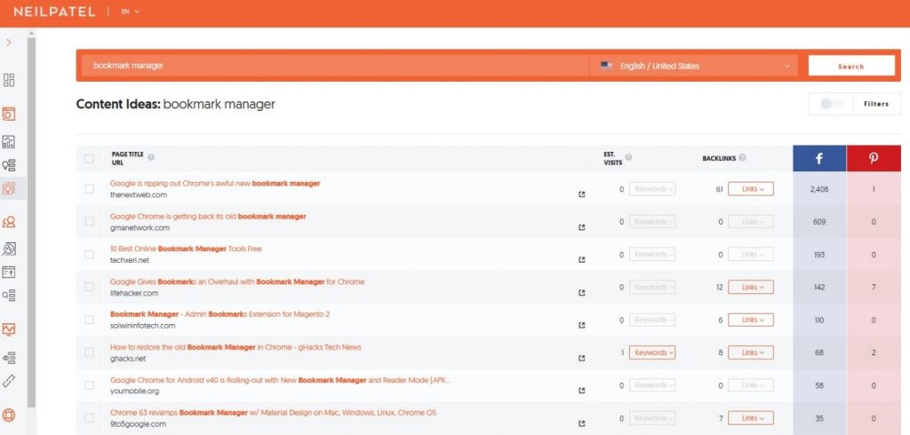Open external link for ghacks.net row
Screen dimensions: 910x435
tap(582, 359)
